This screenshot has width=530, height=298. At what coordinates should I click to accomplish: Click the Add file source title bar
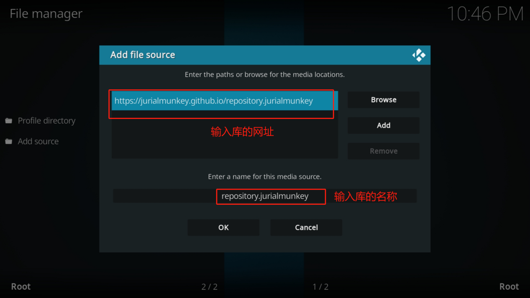coord(265,55)
